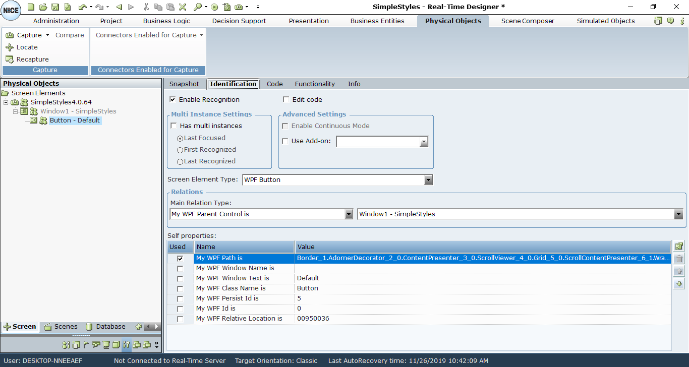The width and height of the screenshot is (689, 367).
Task: Open help via the question bubble icon
Action: (x=670, y=21)
